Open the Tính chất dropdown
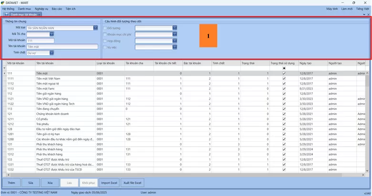372x196 pixels. [52, 53]
